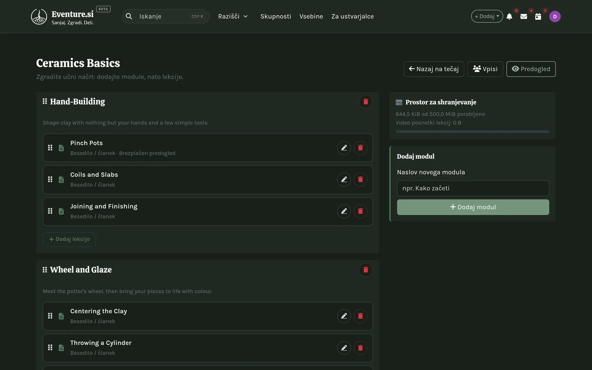This screenshot has height=370, width=592.
Task: Edit the Joining and Finishing lesson
Action: pyautogui.click(x=344, y=211)
